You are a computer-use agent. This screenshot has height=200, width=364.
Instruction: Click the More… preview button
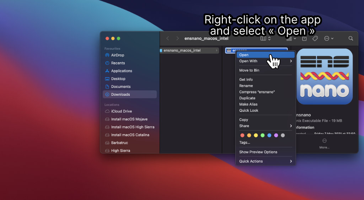[324, 143]
